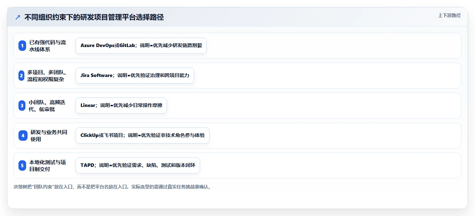Image resolution: width=475 pixels, height=216 pixels.
Task: Click the 小团队、高频迭代、低审批 condition label
Action: tap(47, 106)
